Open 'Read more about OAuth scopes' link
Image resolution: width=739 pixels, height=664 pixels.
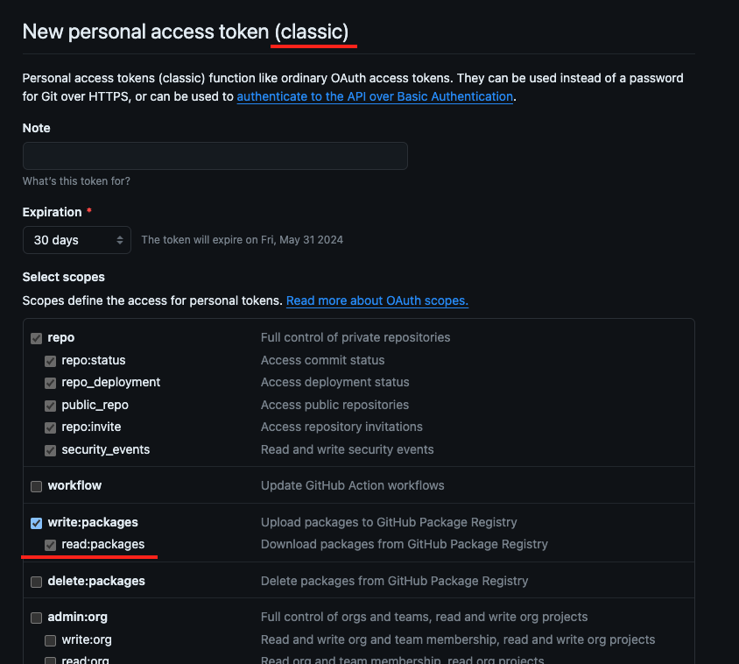pos(377,300)
